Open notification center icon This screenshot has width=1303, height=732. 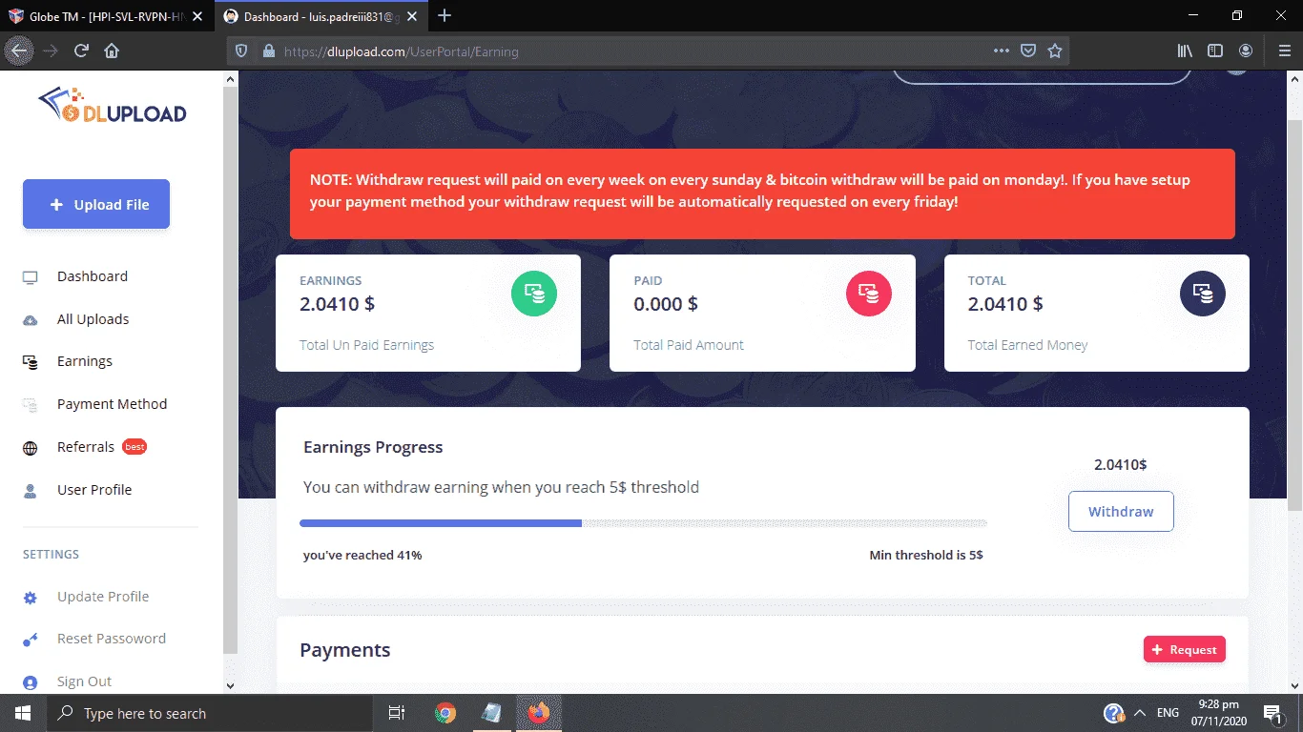click(1272, 713)
